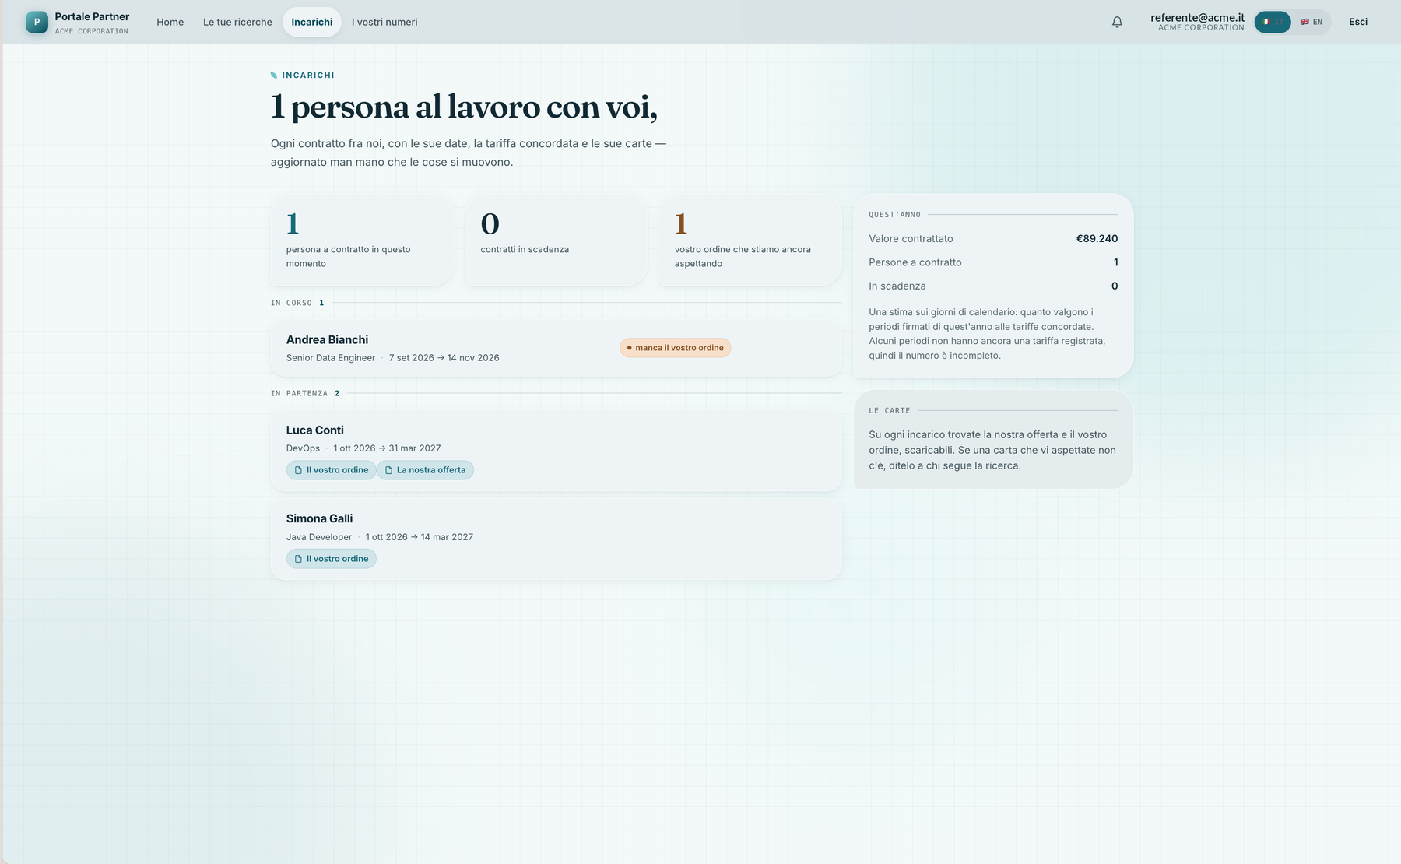The width and height of the screenshot is (1401, 864).
Task: Switch language to Italian (IT)
Action: pyautogui.click(x=1273, y=22)
